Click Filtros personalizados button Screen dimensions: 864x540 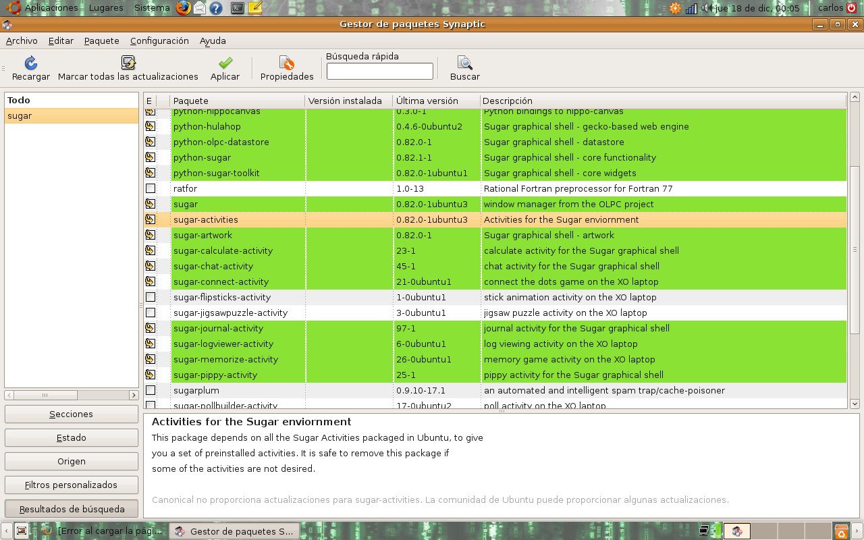click(x=72, y=485)
